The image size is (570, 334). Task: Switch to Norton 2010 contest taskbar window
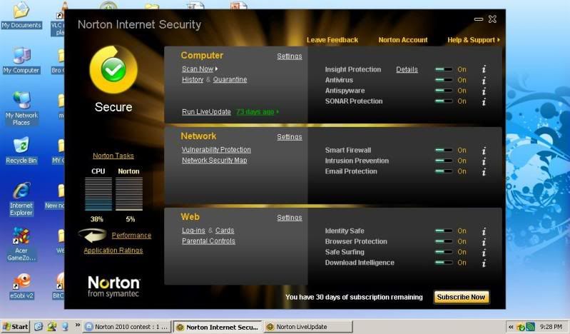pyautogui.click(x=127, y=327)
